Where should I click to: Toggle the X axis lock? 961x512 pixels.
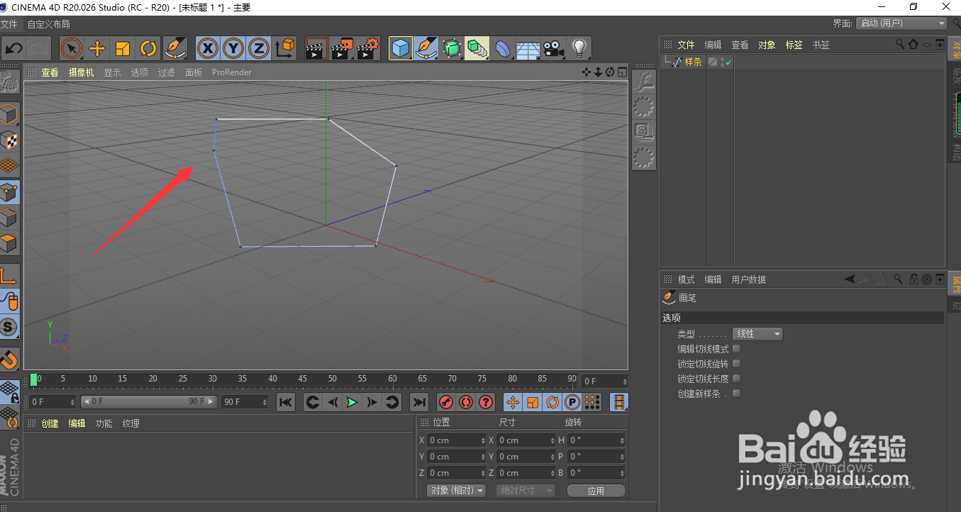(208, 48)
